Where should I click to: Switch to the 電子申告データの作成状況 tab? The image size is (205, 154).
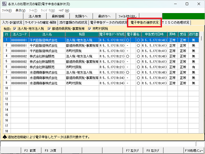(x=109, y=22)
